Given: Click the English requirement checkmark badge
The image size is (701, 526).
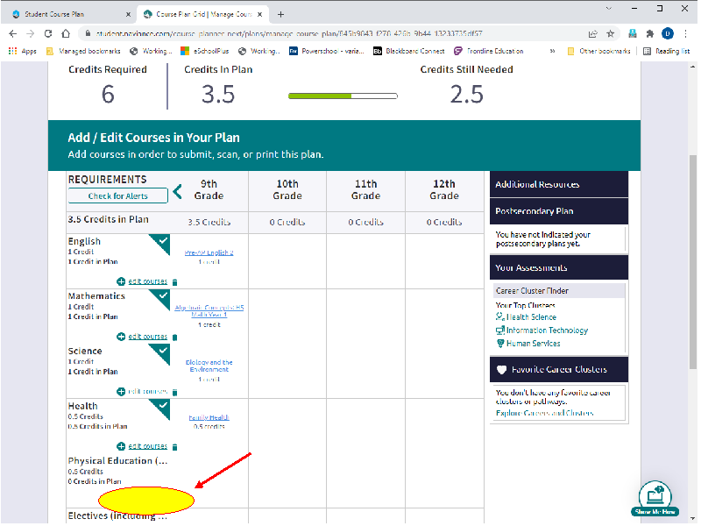Looking at the screenshot, I should coord(162,242).
